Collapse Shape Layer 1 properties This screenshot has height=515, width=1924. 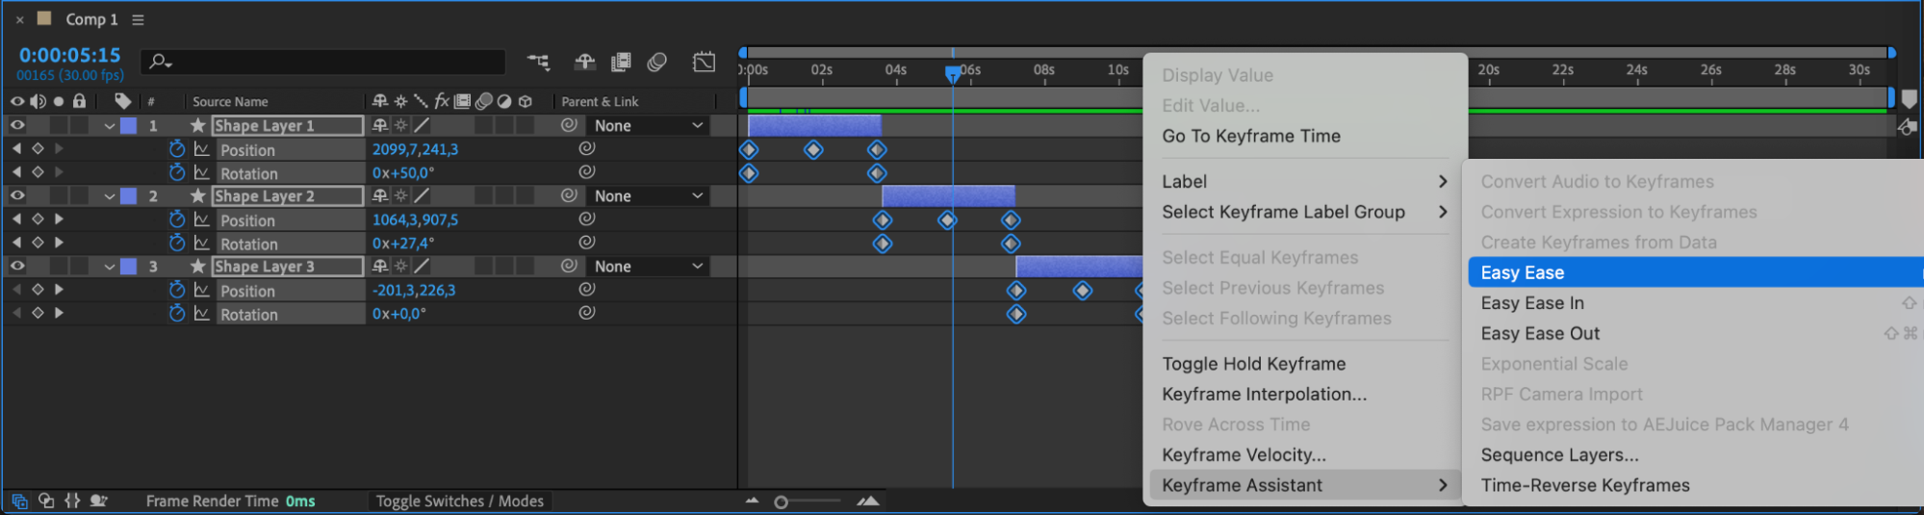109,126
